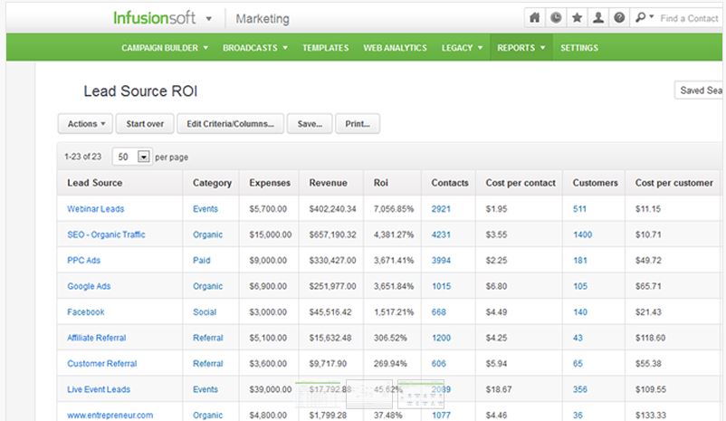The height and width of the screenshot is (421, 726).
Task: View 356 customers for Live Event Leads
Action: [579, 389]
